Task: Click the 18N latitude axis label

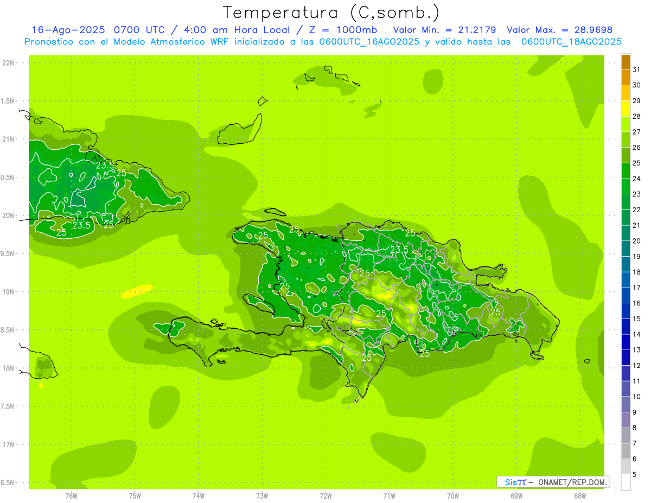Action: pyautogui.click(x=8, y=368)
